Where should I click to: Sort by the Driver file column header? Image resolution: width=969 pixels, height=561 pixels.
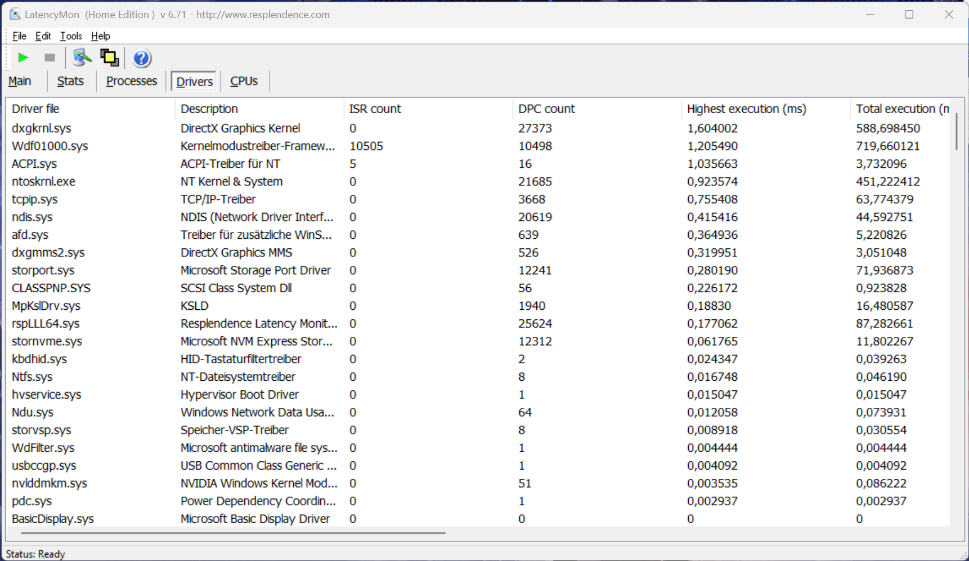click(x=91, y=109)
